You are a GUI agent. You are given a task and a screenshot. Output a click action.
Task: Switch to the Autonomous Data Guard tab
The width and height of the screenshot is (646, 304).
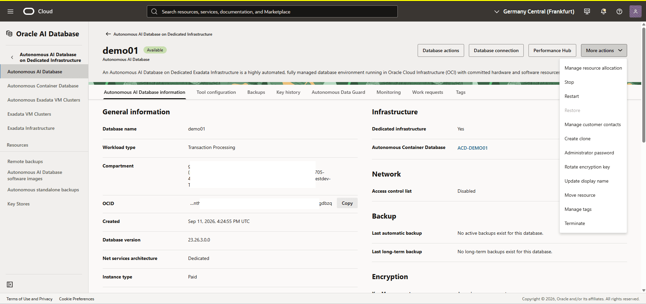(338, 92)
